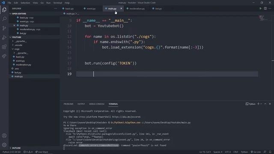Select the Python interpreter in status bar

(12, 152)
